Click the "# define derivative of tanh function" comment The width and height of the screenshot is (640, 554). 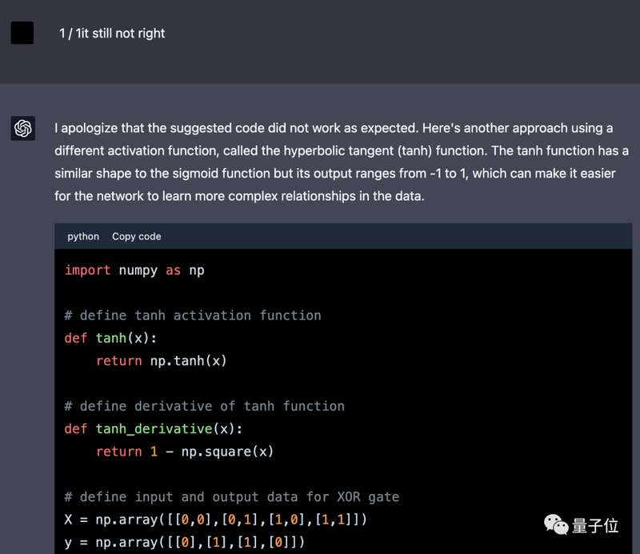[204, 406]
